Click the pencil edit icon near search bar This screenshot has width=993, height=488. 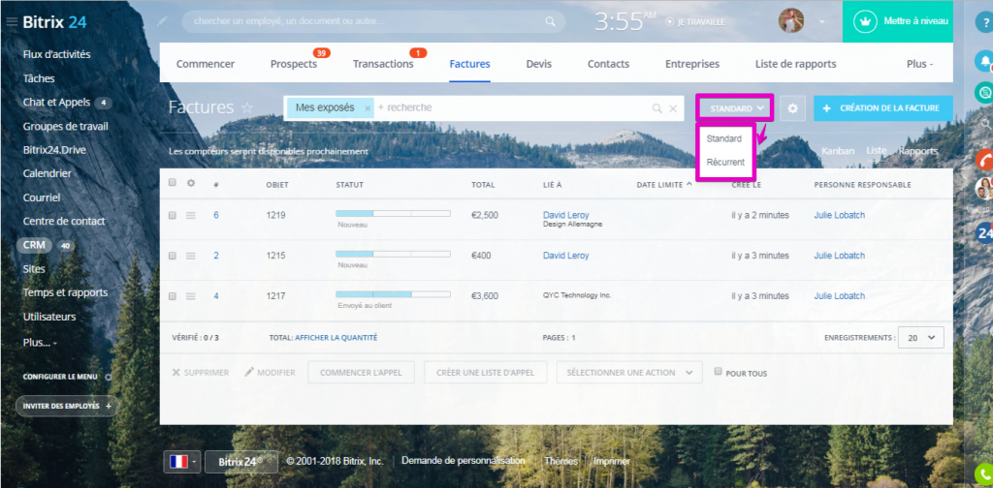tap(163, 21)
